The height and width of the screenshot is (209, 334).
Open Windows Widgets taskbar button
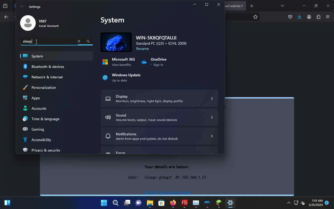7,203
